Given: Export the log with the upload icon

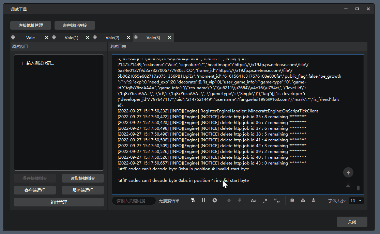Looking at the screenshot, I should tap(303, 201).
